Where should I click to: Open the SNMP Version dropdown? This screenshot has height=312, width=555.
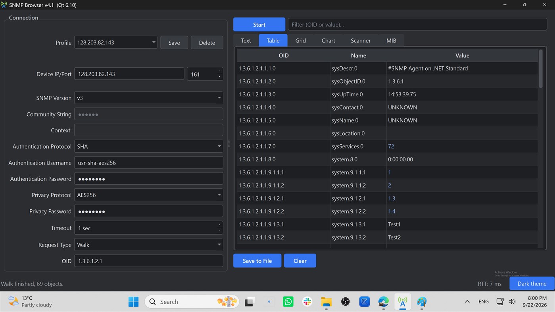219,98
